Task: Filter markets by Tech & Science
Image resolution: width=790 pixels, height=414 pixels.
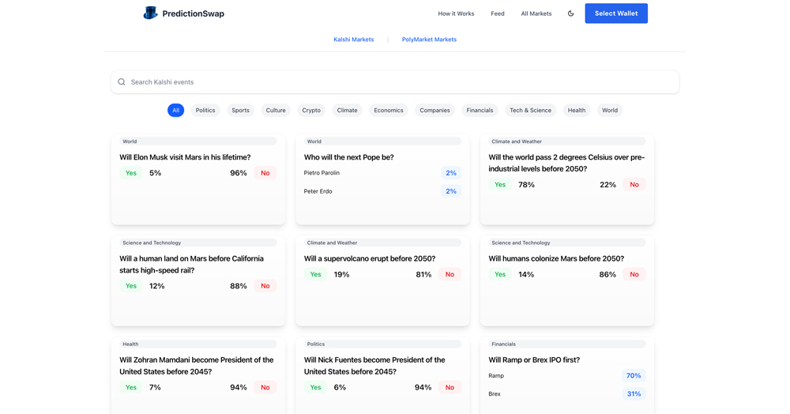Action: [x=531, y=111]
